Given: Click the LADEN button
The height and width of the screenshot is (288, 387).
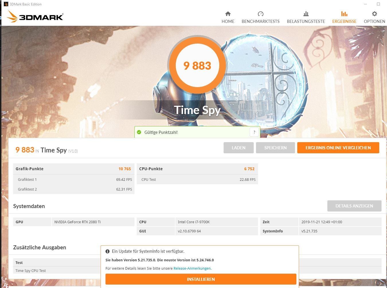Looking at the screenshot, I should point(239,148).
